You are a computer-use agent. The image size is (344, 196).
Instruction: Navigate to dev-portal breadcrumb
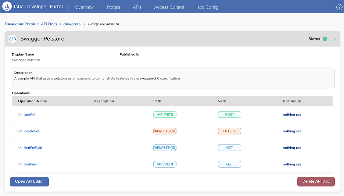click(x=72, y=24)
